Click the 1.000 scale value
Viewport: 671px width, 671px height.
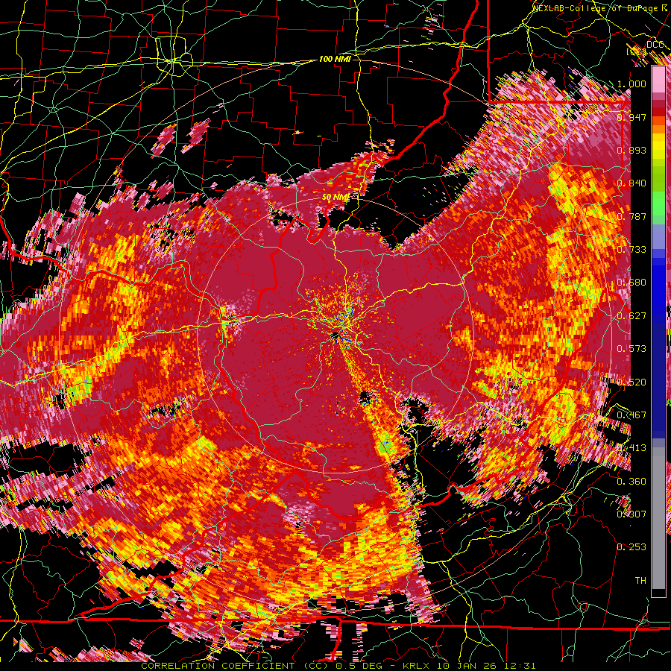[631, 84]
